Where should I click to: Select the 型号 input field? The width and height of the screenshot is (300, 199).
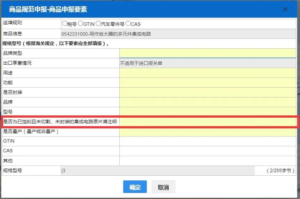point(207,112)
